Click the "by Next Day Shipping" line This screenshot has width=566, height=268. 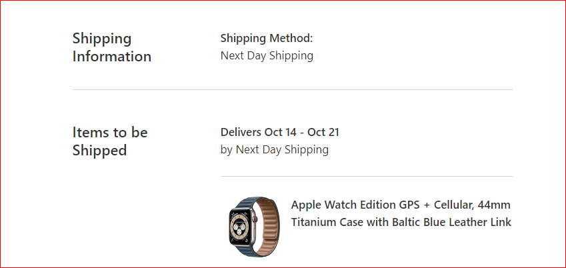(274, 149)
